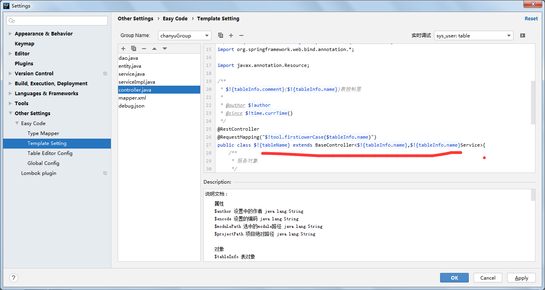Screen dimensions: 545x290
Task: Open Type Mapper settings page
Action: point(43,133)
